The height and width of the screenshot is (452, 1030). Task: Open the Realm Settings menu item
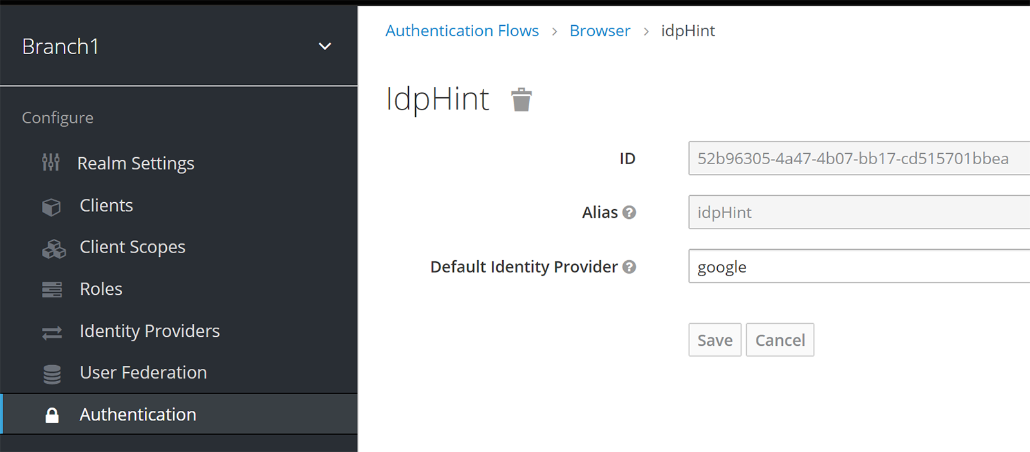pyautogui.click(x=135, y=164)
